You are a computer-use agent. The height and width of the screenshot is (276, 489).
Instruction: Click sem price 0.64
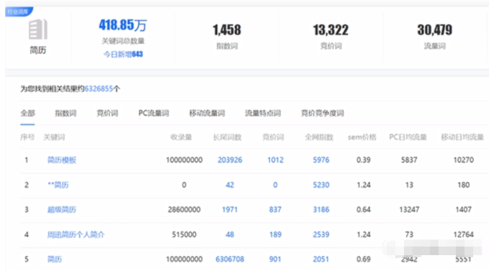click(364, 209)
